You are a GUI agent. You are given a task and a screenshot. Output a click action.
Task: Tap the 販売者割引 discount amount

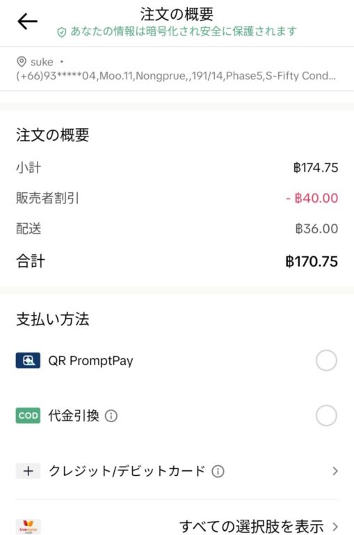click(312, 198)
